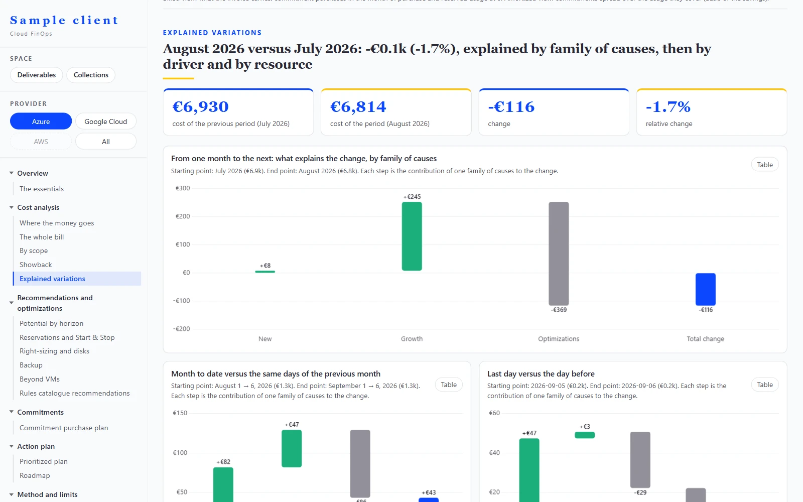Select the All providers option
803x502 pixels.
tap(106, 142)
